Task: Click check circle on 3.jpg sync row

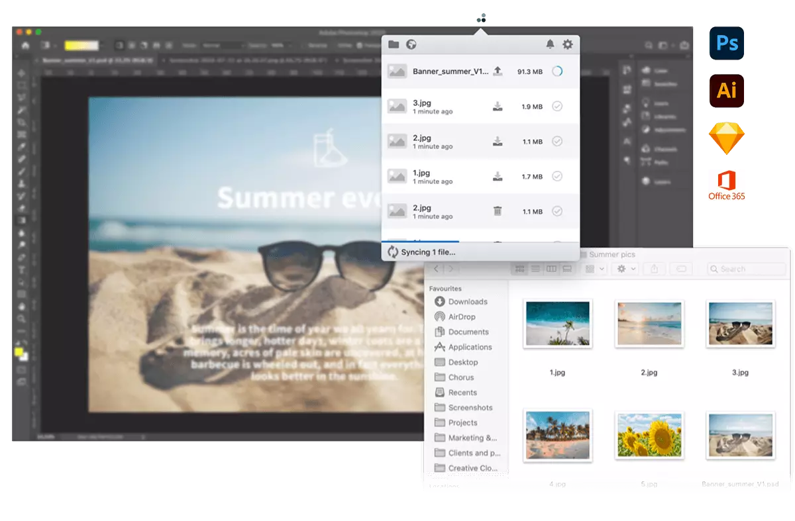Action: click(x=557, y=106)
